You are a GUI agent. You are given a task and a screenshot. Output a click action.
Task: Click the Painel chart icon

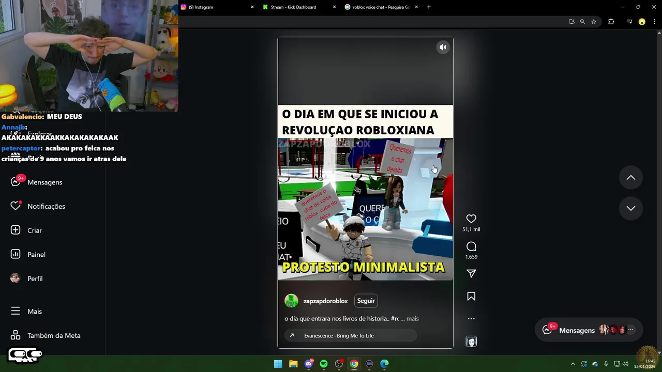[16, 254]
